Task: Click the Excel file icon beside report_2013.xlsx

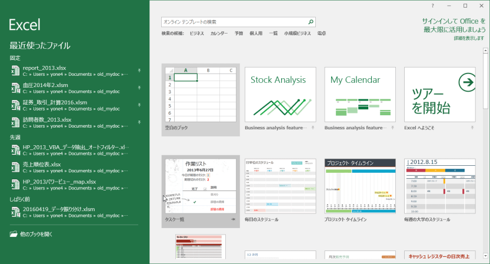Action: click(15, 71)
